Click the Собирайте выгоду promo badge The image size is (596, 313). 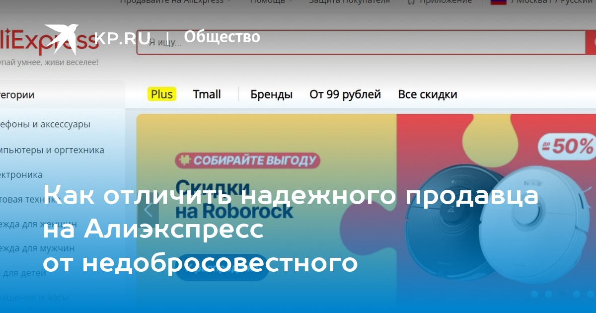pos(247,160)
